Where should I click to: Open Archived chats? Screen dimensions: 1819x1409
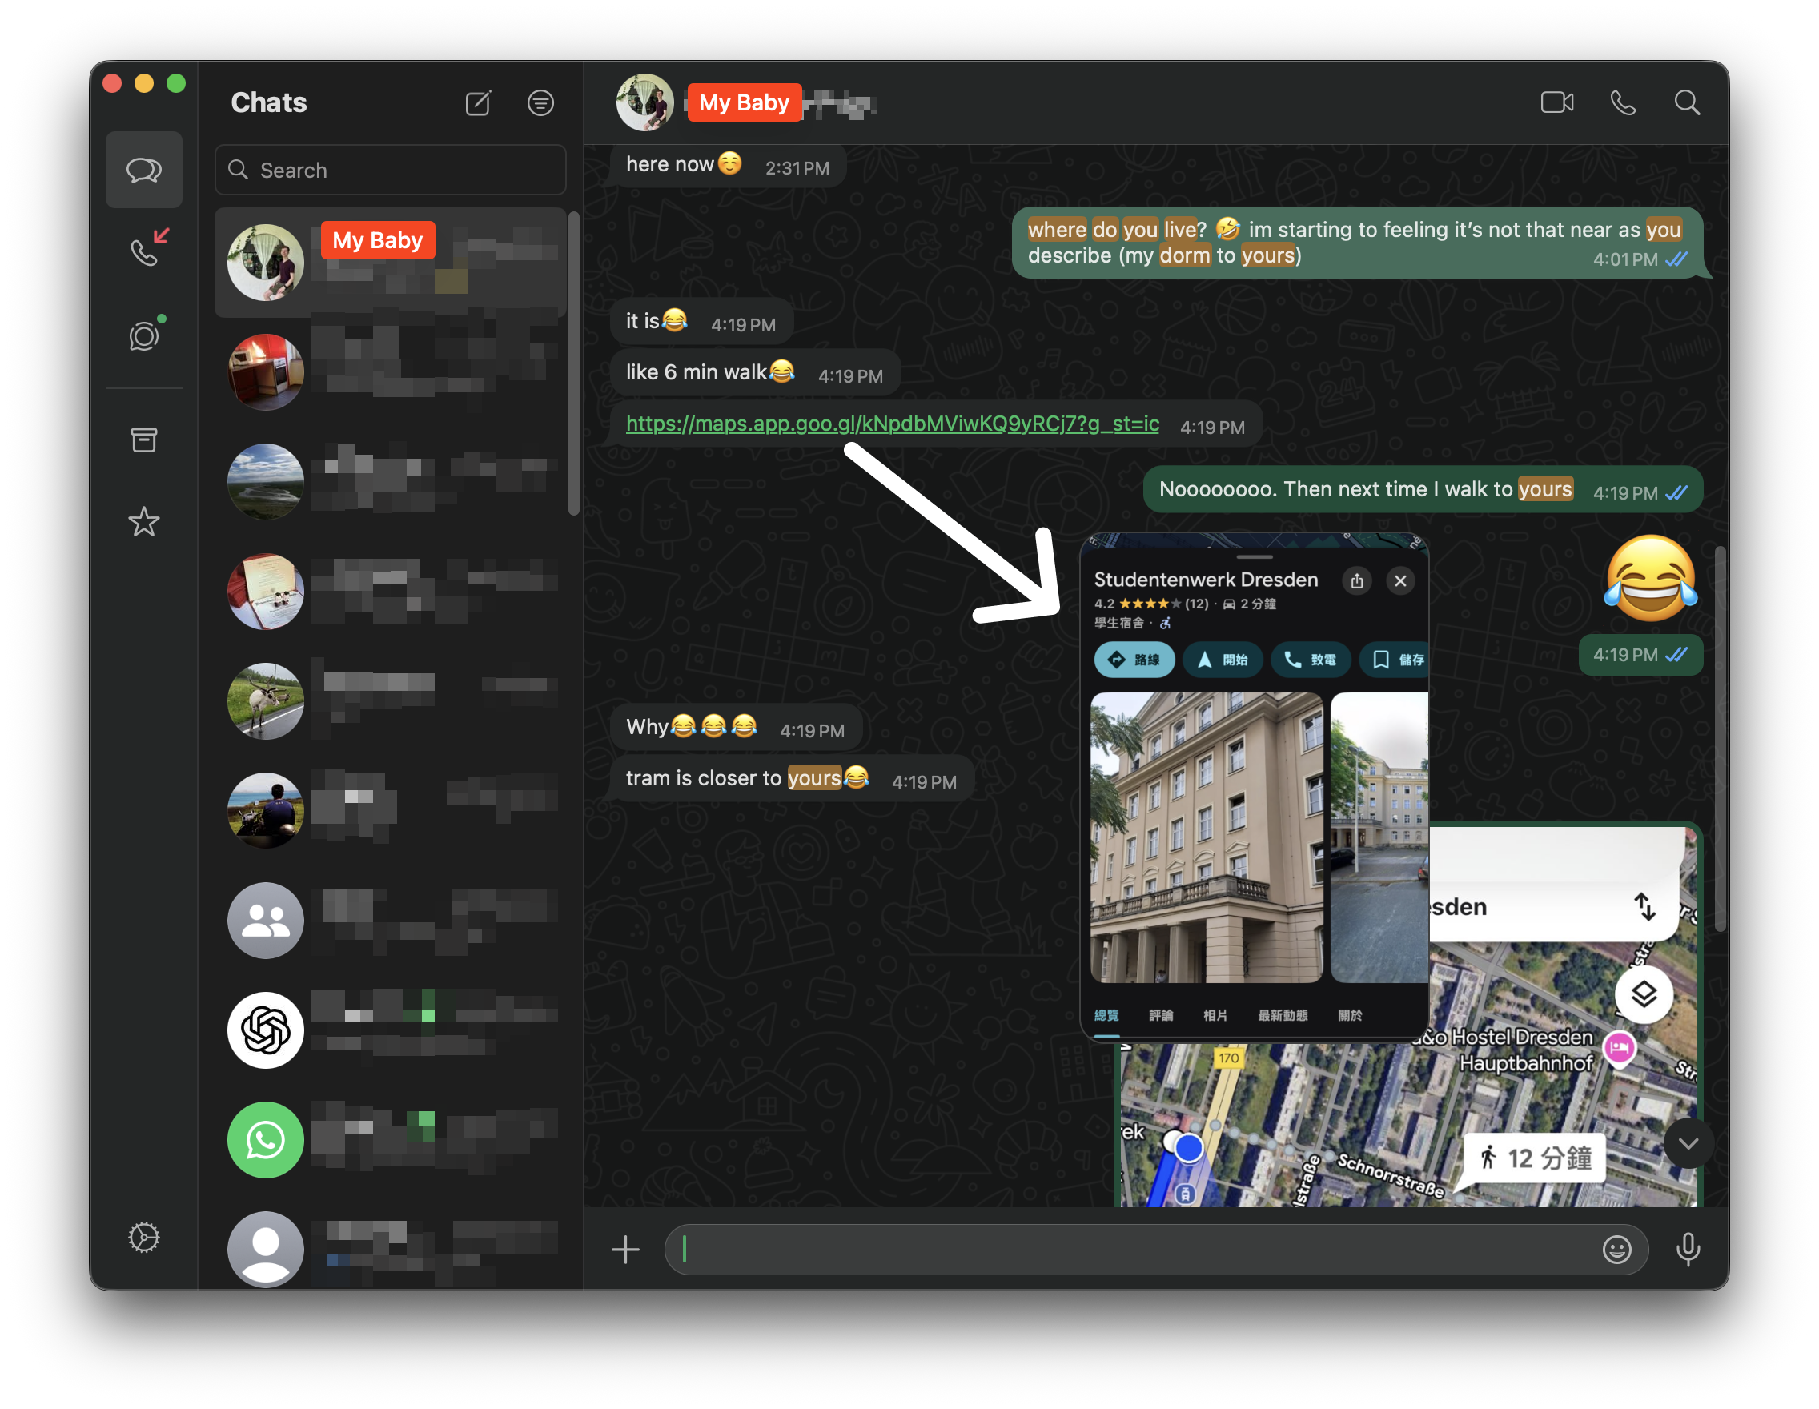pos(144,440)
